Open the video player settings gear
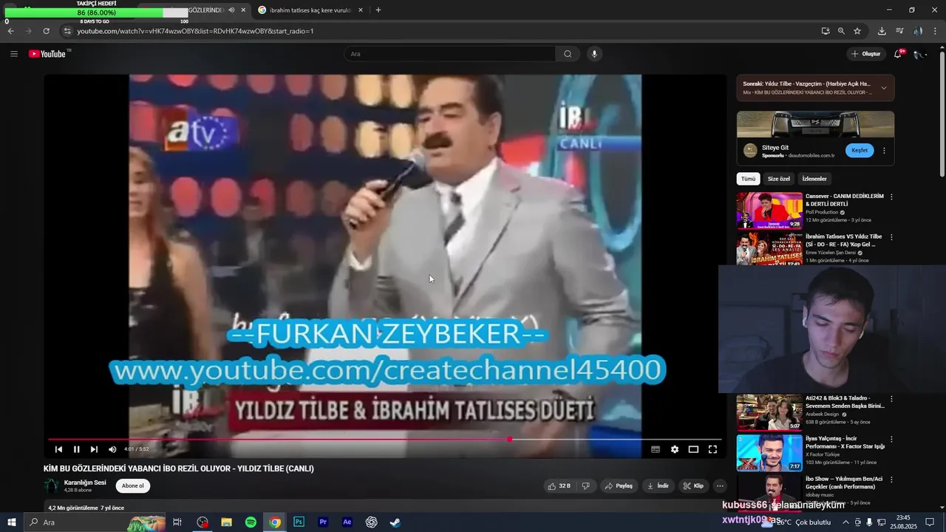Viewport: 946px width, 532px height. click(675, 449)
